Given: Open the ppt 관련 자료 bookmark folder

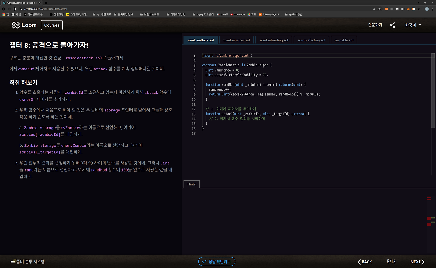Looking at the screenshot, I should pos(102,14).
